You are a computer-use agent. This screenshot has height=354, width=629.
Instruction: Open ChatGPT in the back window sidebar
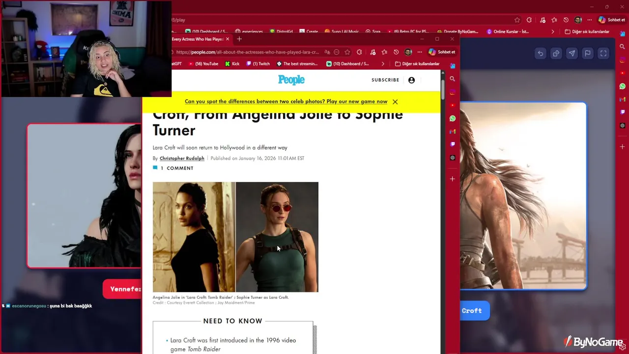tap(623, 125)
